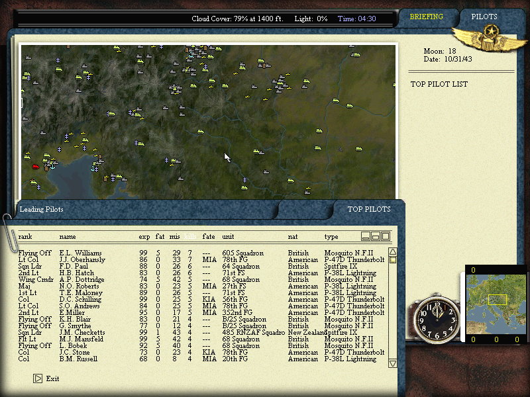Select pilot J.C. Stone row
The width and height of the screenshot is (530, 397).
(x=201, y=352)
